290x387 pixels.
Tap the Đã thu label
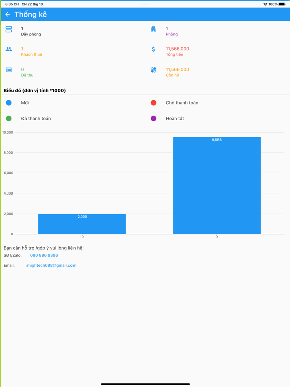pyautogui.click(x=27, y=75)
